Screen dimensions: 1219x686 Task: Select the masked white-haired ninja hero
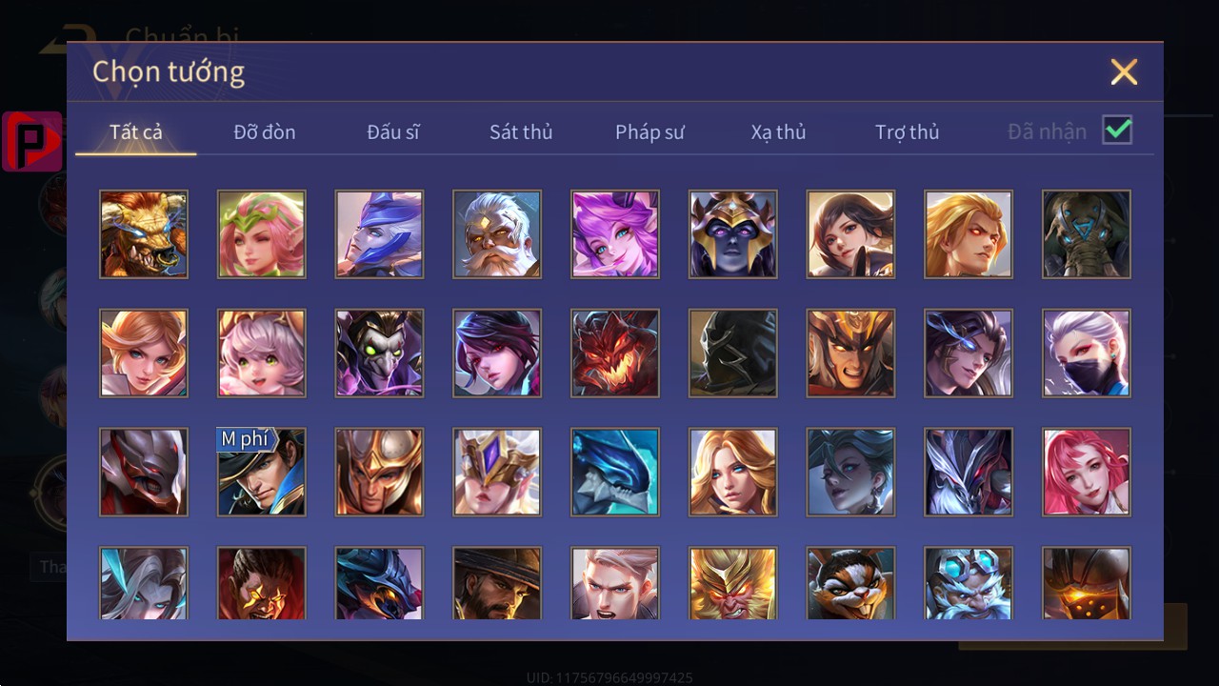pyautogui.click(x=1087, y=353)
